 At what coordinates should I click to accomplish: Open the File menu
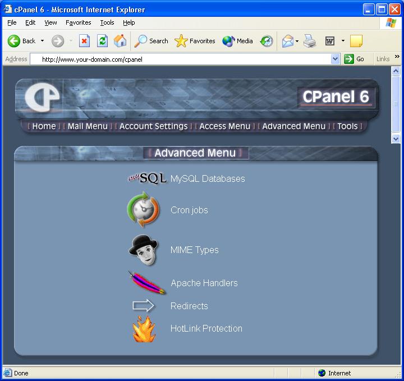coord(12,22)
